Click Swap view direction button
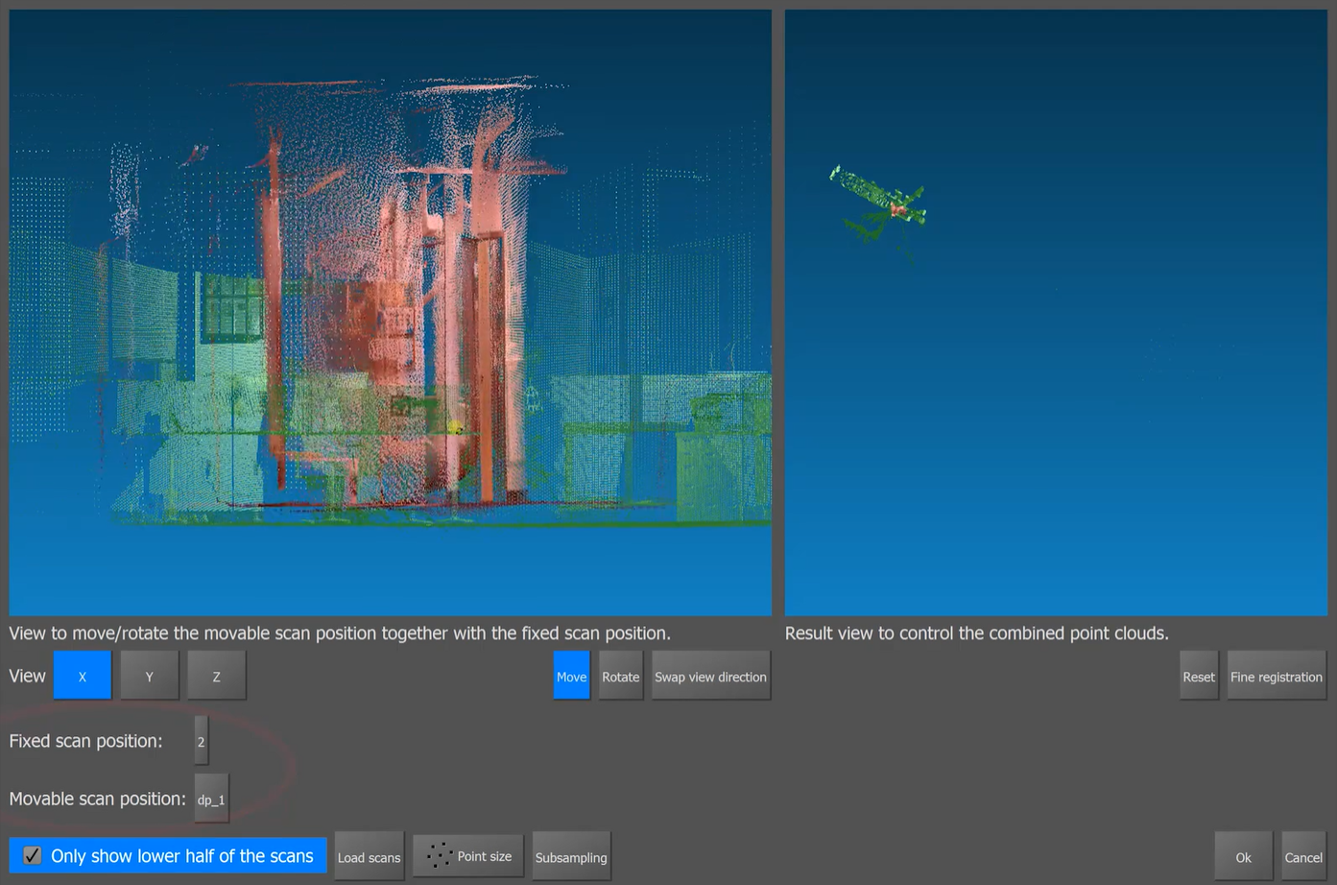 [710, 676]
